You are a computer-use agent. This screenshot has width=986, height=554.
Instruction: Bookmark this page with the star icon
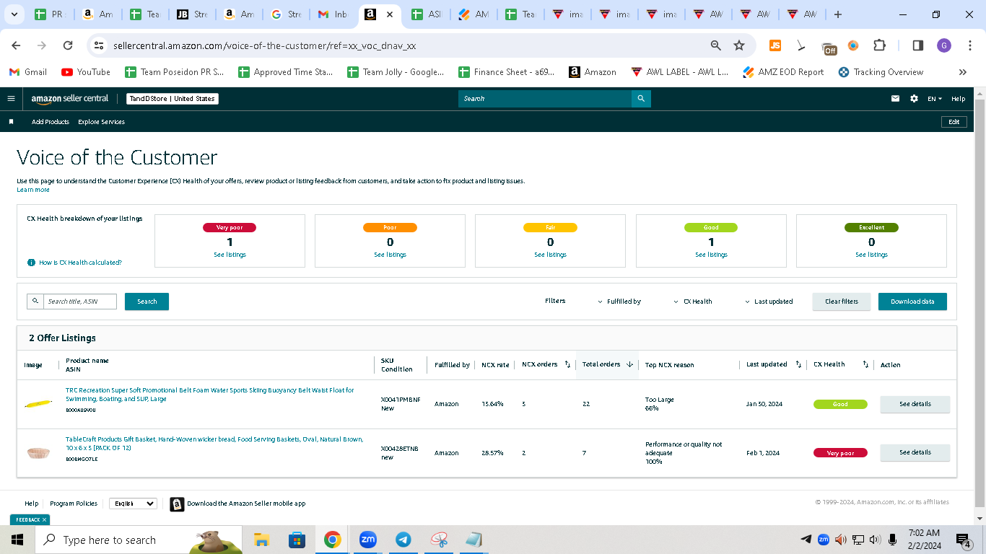739,45
